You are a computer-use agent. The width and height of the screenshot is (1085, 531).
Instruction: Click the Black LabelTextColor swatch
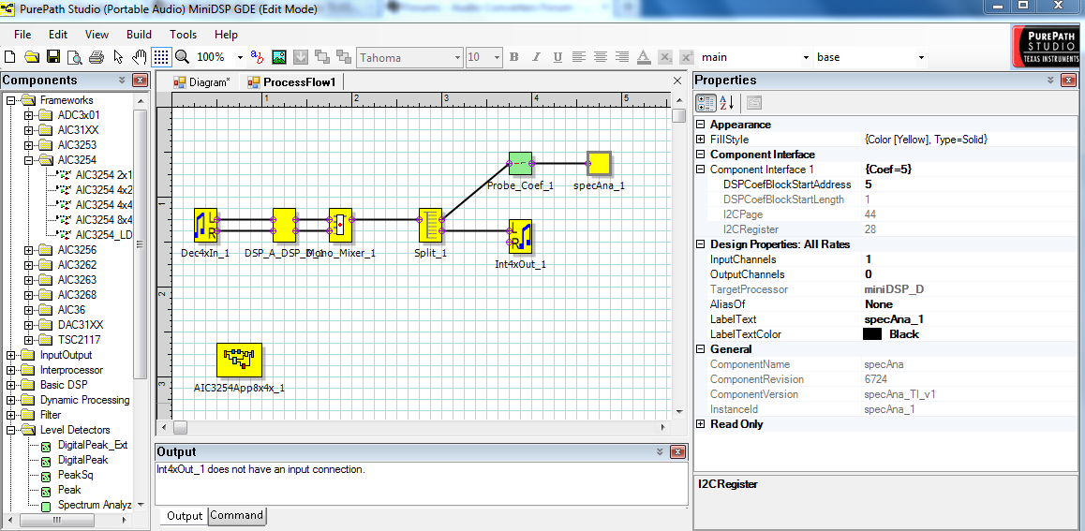pyautogui.click(x=872, y=334)
